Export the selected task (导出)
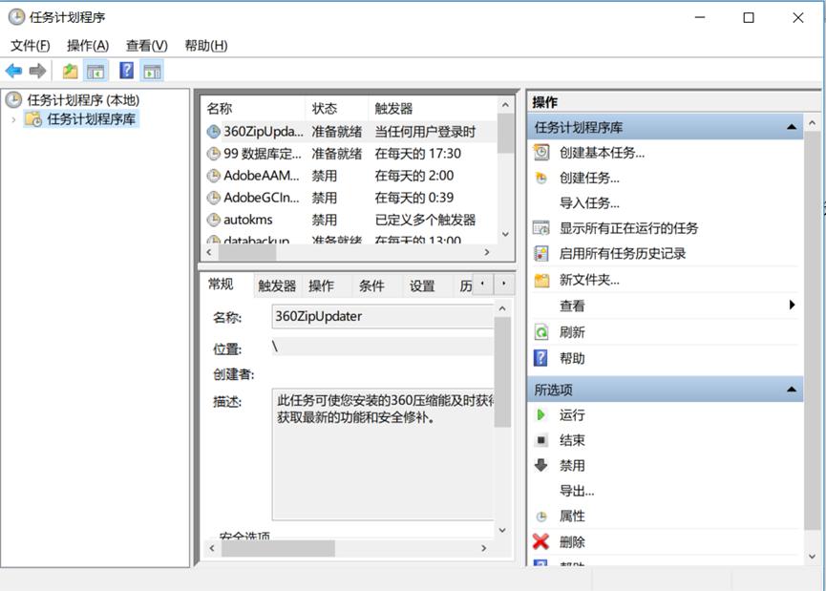826x591 pixels. point(571,490)
